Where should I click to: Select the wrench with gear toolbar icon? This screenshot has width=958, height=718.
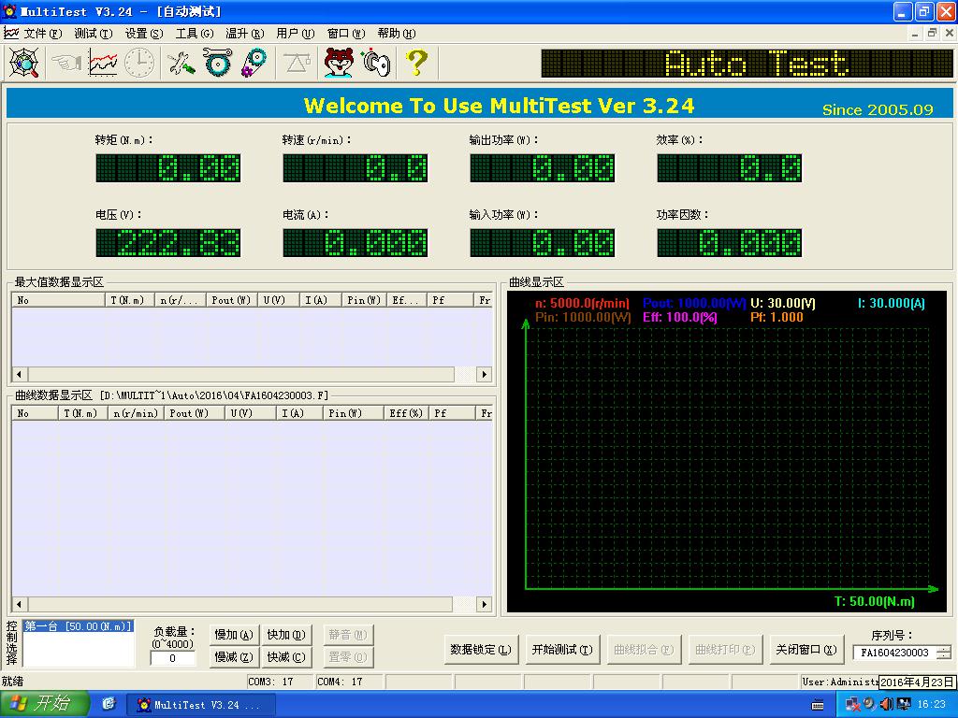click(217, 63)
